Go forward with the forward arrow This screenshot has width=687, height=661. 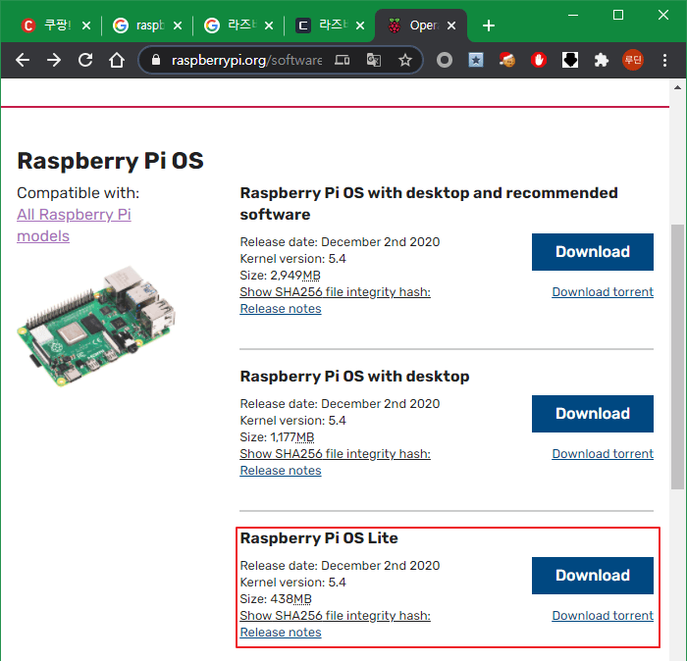click(x=54, y=60)
